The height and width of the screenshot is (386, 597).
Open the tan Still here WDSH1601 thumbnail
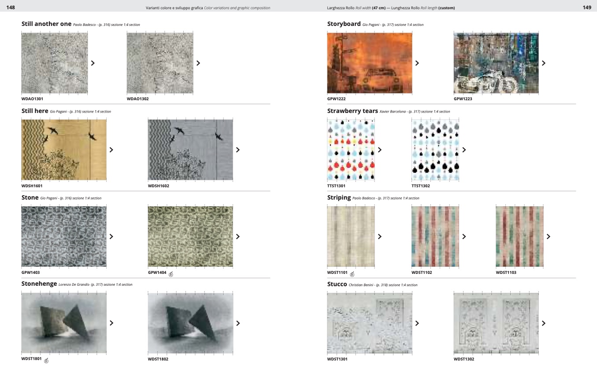pos(64,149)
